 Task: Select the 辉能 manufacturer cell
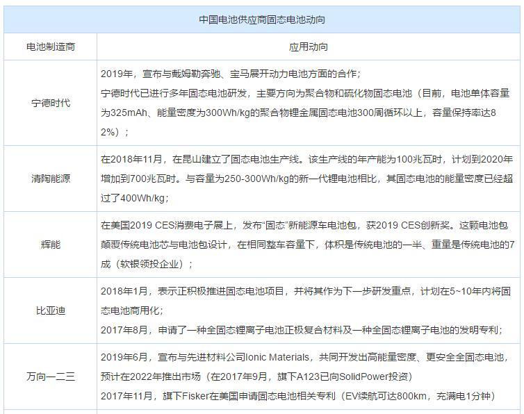51,245
